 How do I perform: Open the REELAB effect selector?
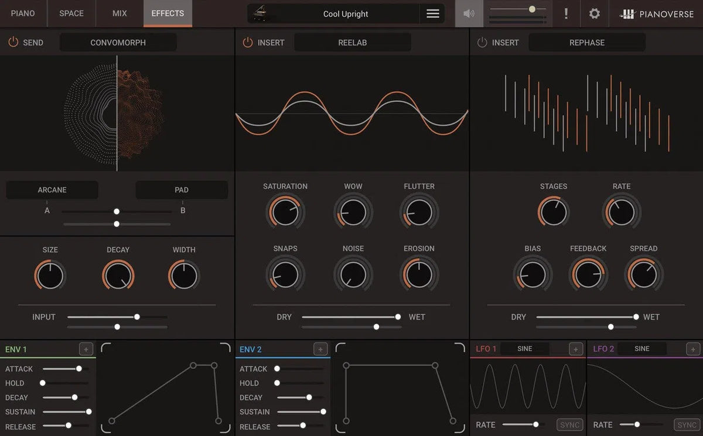coord(352,42)
